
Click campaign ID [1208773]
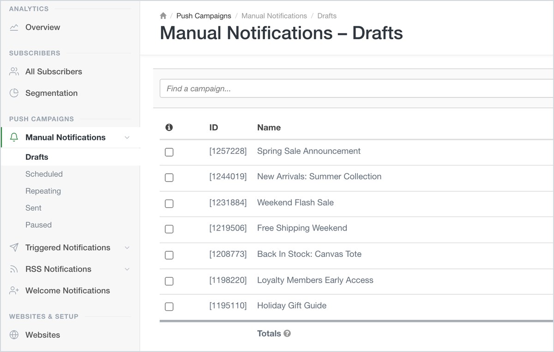click(228, 254)
